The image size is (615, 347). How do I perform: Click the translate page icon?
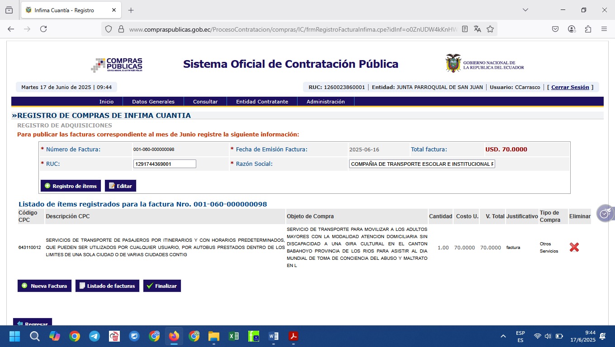pos(477,29)
